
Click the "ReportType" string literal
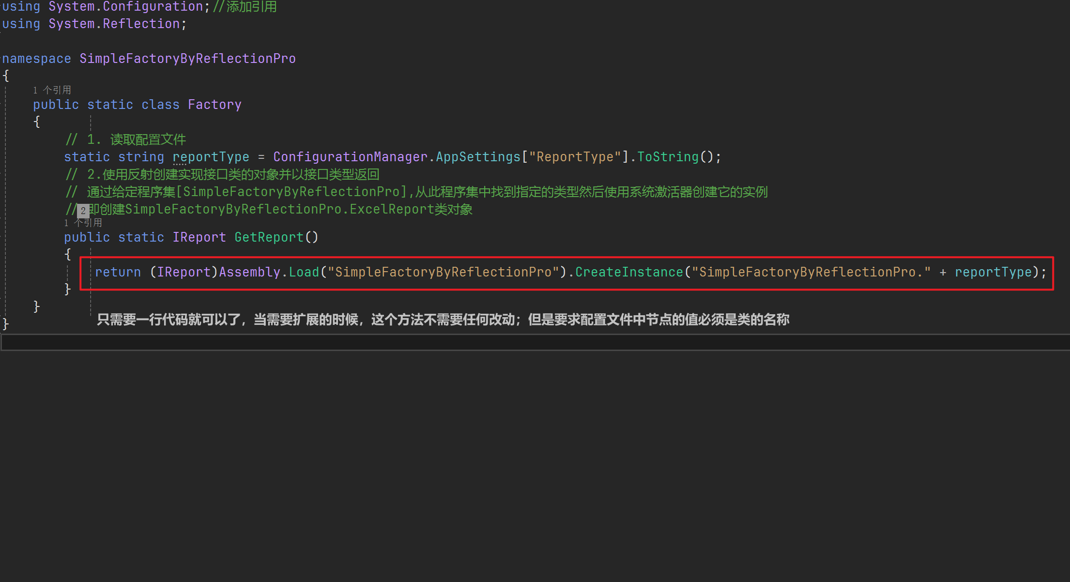click(x=575, y=157)
